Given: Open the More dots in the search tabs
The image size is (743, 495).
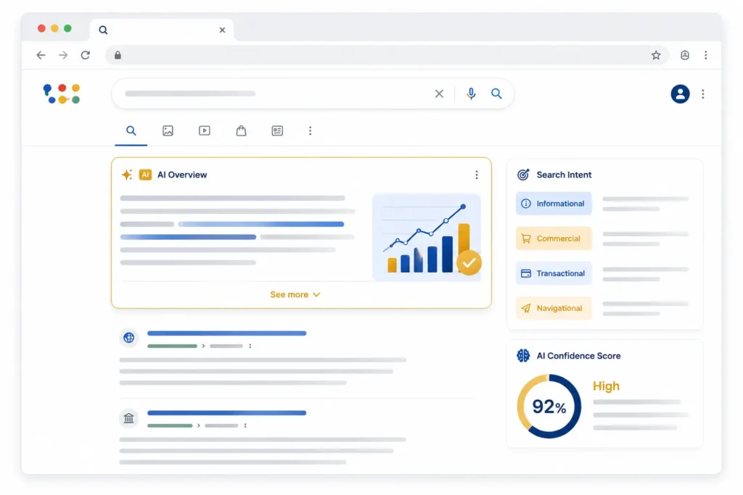Looking at the screenshot, I should (310, 130).
